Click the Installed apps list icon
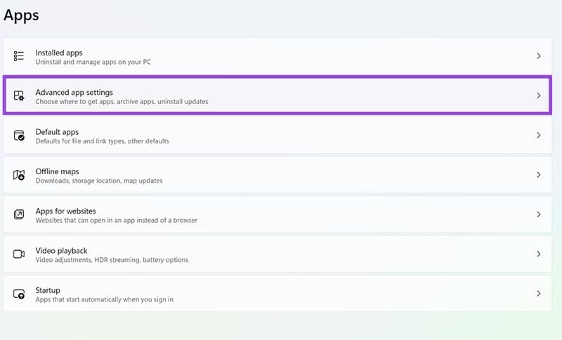562x340 pixels. pos(19,56)
